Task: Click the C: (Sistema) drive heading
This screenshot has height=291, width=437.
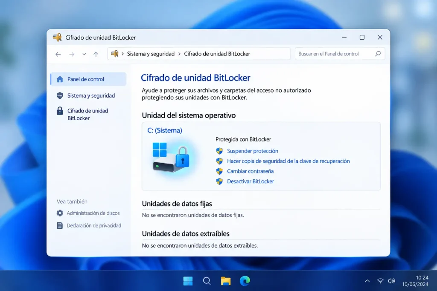Action: coord(164,130)
